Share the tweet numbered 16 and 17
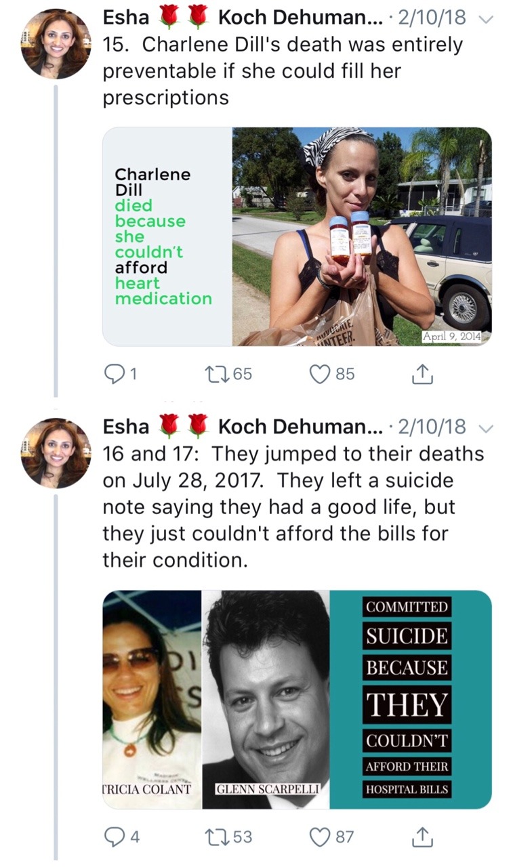 point(422,837)
